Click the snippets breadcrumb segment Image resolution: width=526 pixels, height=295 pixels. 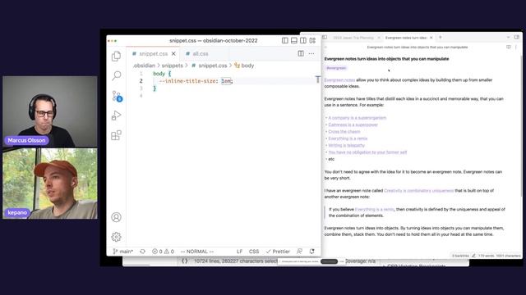pos(172,66)
